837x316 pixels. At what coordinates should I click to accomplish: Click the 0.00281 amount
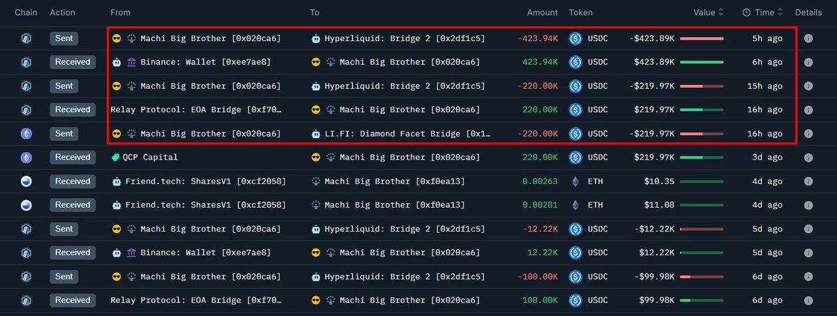(x=541, y=205)
